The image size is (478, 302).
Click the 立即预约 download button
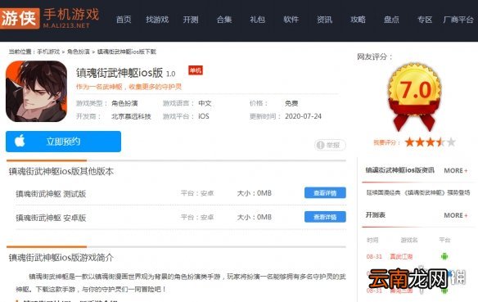[x=63, y=142]
